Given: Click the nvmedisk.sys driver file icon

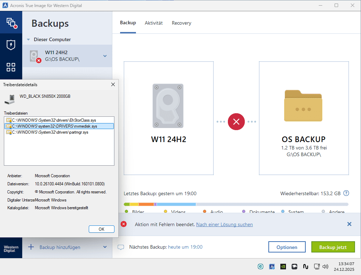Looking at the screenshot, I should coord(9,126).
